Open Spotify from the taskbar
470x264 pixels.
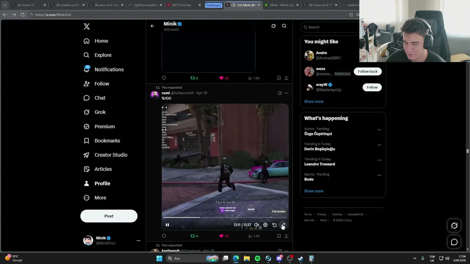click(x=257, y=258)
